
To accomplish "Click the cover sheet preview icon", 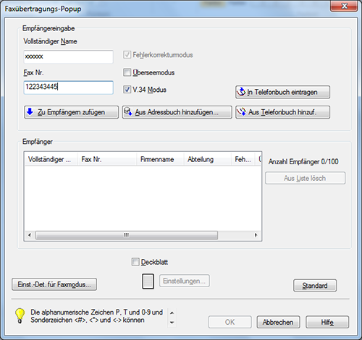I will tap(148, 281).
